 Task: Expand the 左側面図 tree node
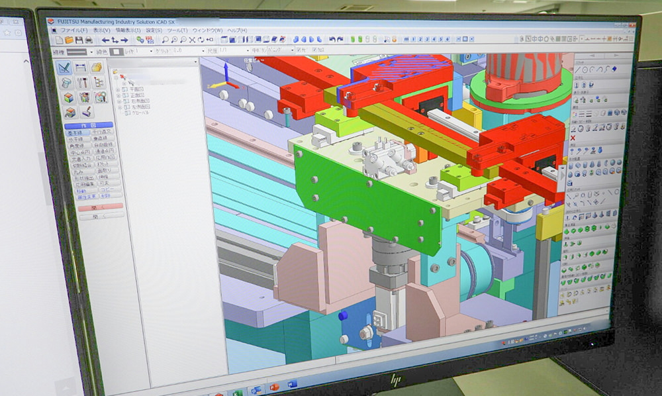(120, 107)
